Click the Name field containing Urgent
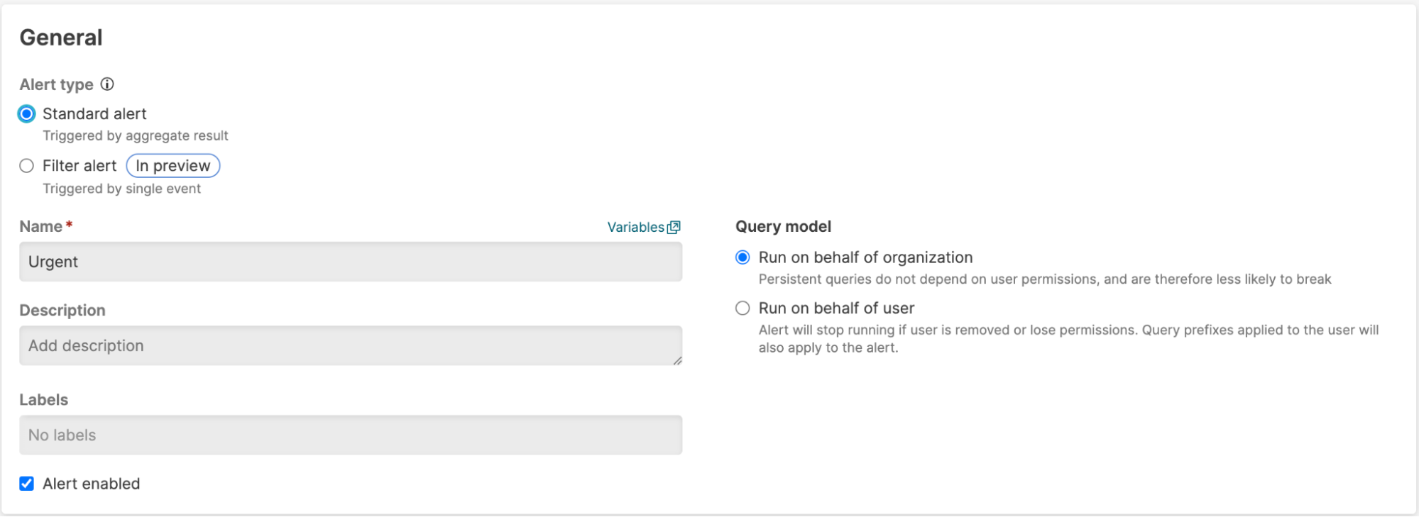Viewport: 1419px width, 517px height. coord(351,262)
